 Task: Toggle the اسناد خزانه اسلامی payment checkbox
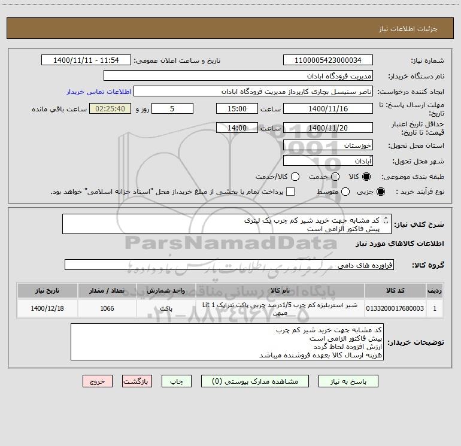point(290,192)
